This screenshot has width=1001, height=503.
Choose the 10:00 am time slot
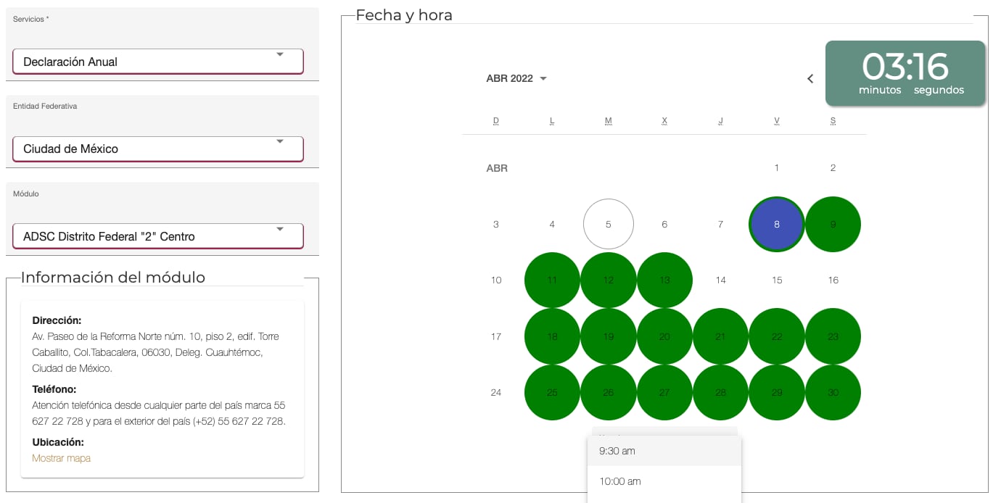(x=664, y=481)
